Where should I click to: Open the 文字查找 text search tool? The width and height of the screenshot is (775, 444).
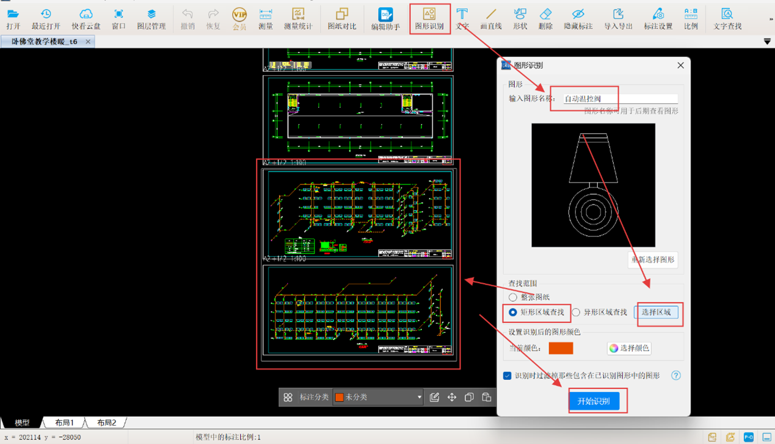pos(727,18)
